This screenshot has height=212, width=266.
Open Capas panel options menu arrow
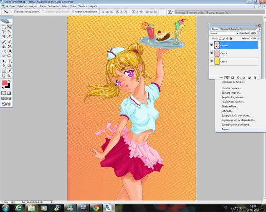point(259,29)
